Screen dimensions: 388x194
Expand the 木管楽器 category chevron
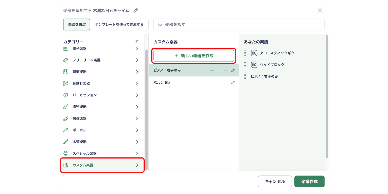point(137,142)
